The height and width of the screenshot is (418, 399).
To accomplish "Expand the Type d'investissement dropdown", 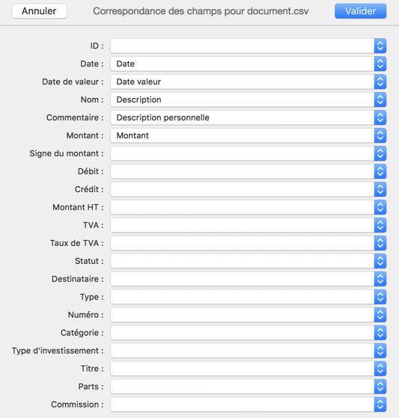I will click(x=249, y=351).
